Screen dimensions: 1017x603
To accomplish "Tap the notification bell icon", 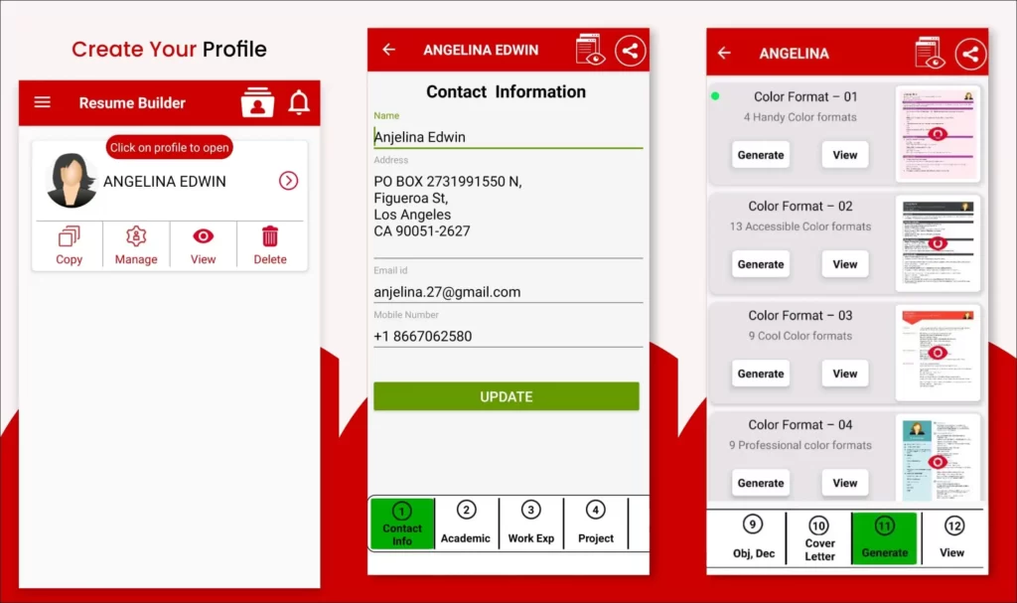I will [x=299, y=102].
